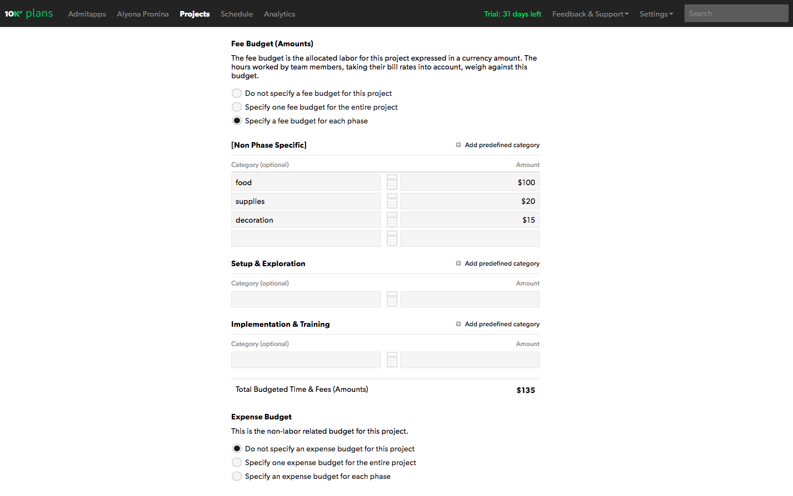The image size is (793, 496).
Task: Open the Settings dropdown menu
Action: [x=656, y=14]
